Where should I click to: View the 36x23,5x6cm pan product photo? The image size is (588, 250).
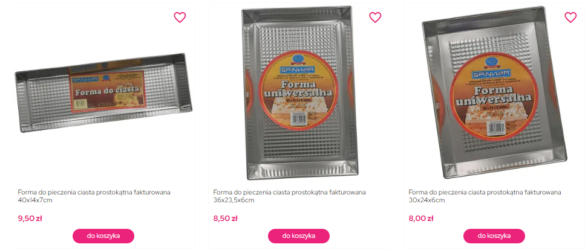(x=299, y=92)
